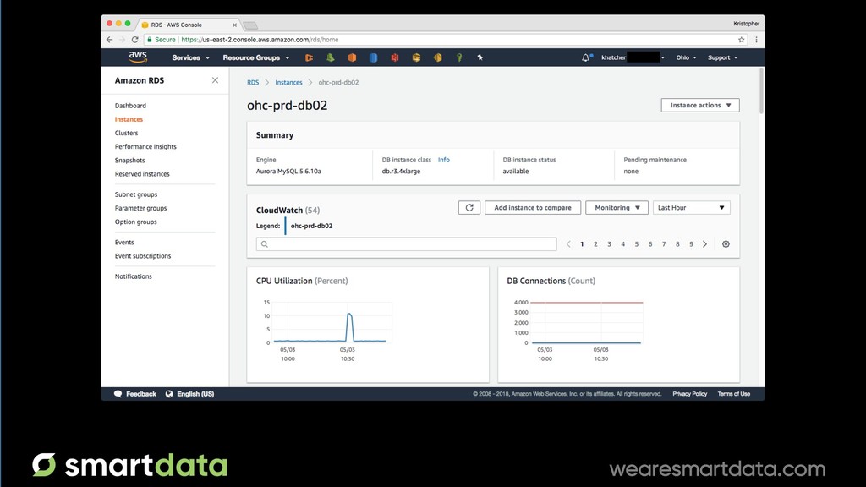
Task: Open Dashboard in the sidebar
Action: tap(130, 106)
